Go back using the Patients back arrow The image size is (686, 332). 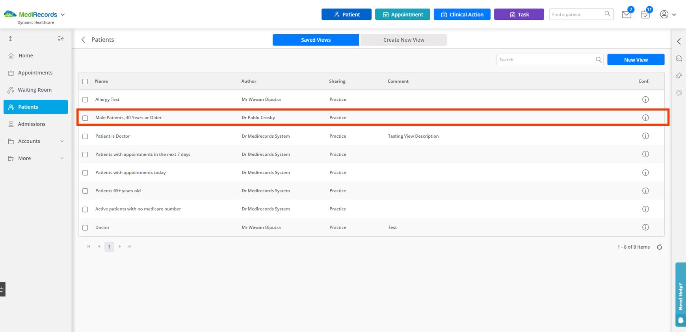coord(83,40)
